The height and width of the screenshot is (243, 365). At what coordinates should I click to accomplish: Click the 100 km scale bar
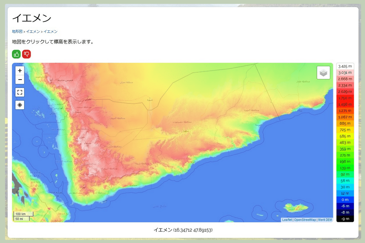(x=23, y=214)
